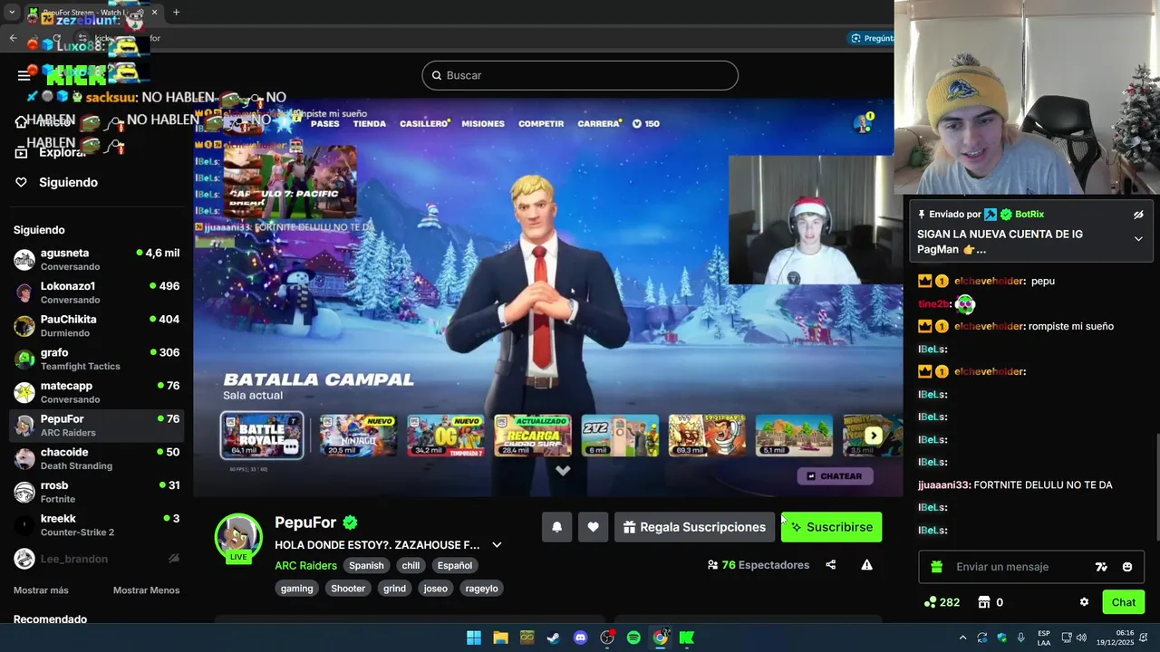
Task: Open agusneta channel in Siguiendo list
Action: point(97,260)
